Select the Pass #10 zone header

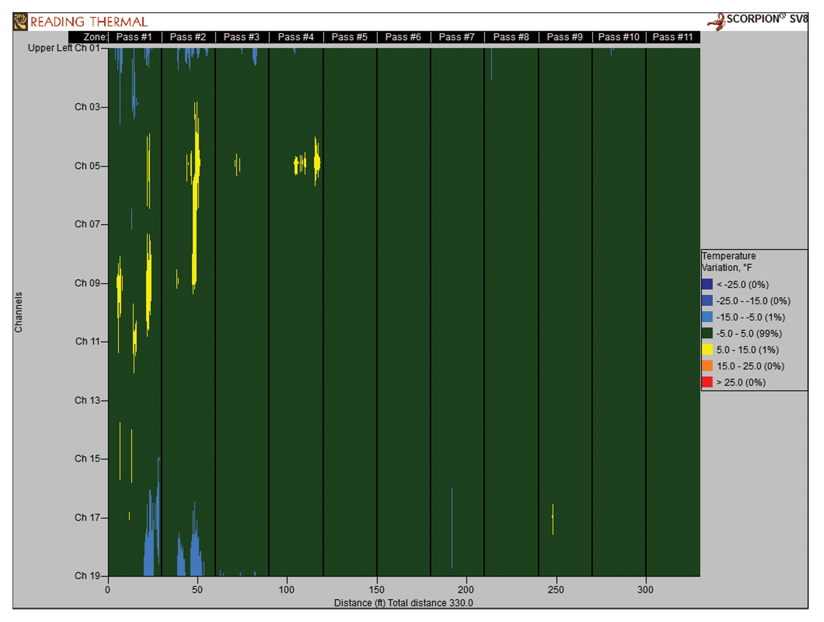(x=619, y=37)
